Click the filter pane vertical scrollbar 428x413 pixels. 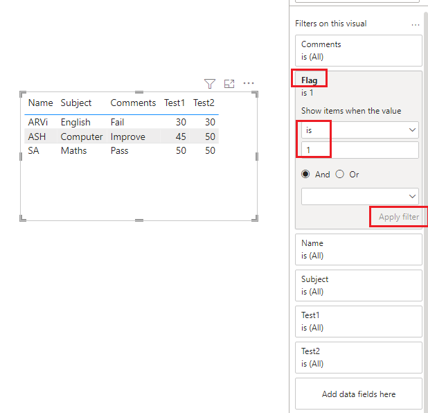pos(425,211)
